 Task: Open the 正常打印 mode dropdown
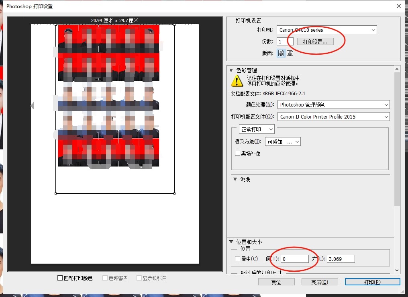coord(257,129)
